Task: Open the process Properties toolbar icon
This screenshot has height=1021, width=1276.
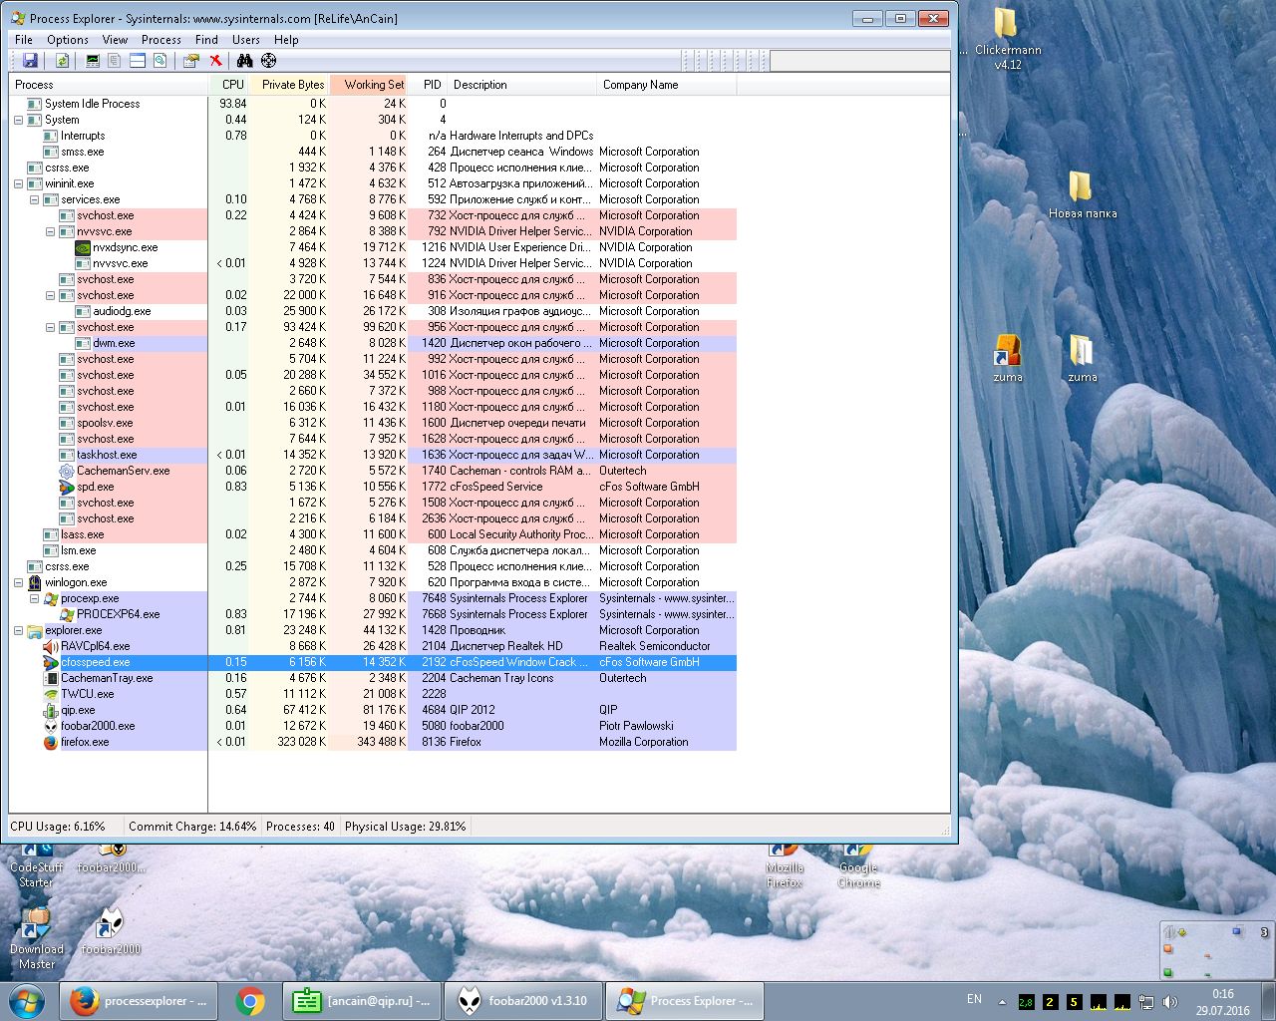Action: tap(191, 61)
